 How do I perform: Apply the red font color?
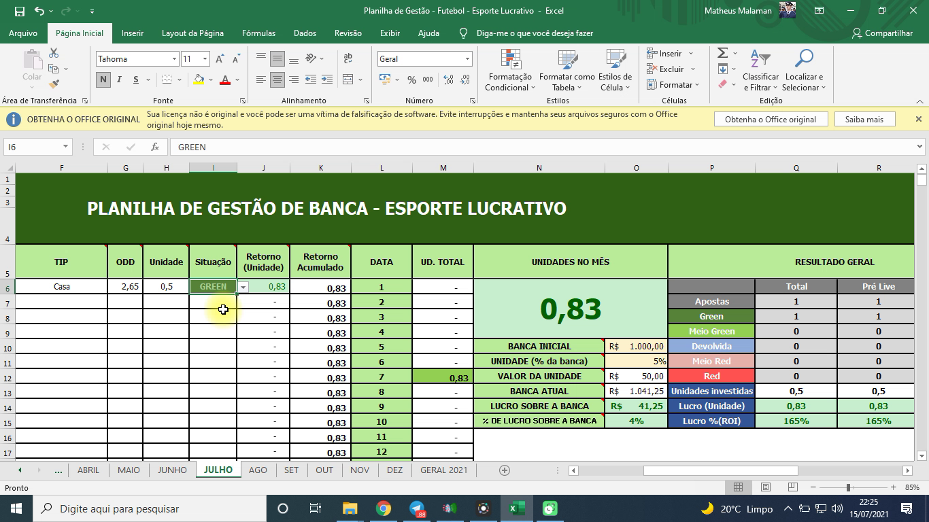coord(225,80)
